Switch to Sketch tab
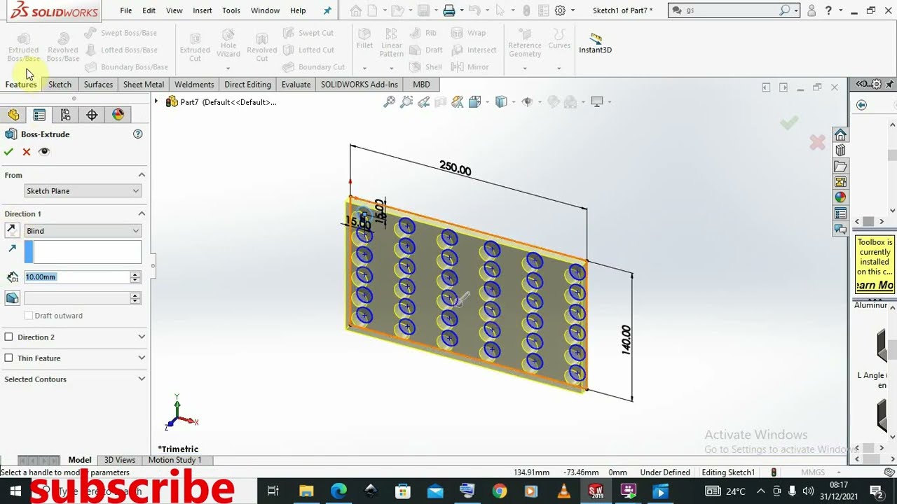897x504 pixels. pos(60,85)
